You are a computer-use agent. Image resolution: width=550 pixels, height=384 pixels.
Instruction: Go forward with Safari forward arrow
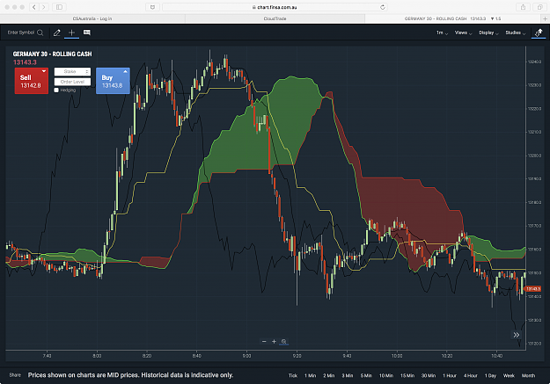tap(43, 7)
